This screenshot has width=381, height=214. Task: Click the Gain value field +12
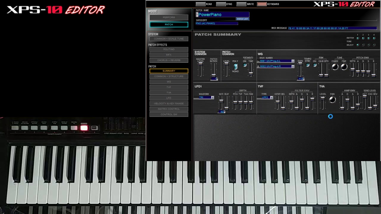300,79
